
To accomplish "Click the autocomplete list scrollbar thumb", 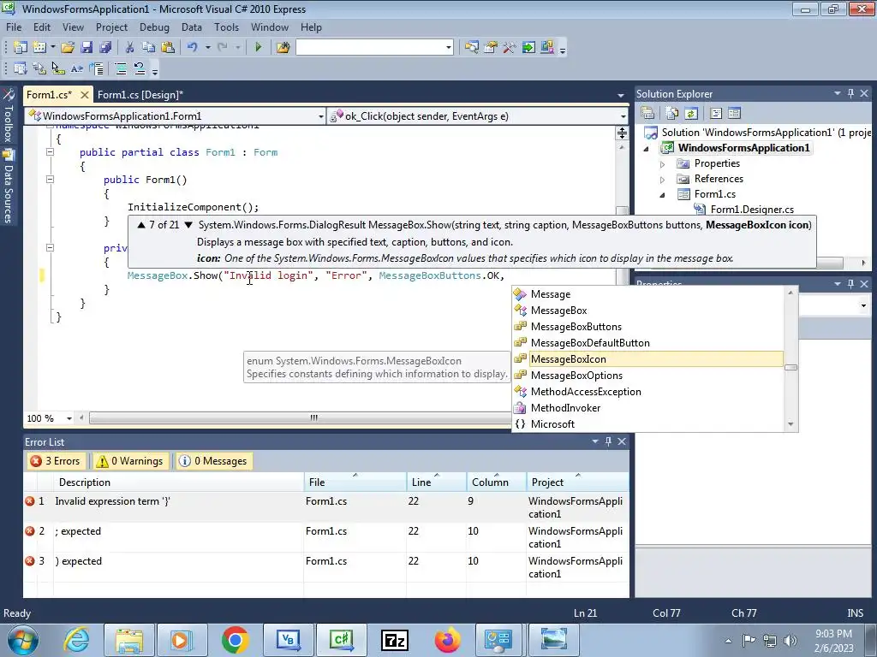I will 790,368.
